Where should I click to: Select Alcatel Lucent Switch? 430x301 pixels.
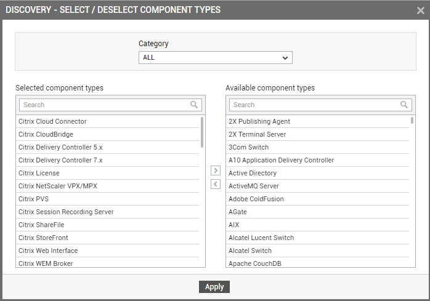click(x=318, y=238)
